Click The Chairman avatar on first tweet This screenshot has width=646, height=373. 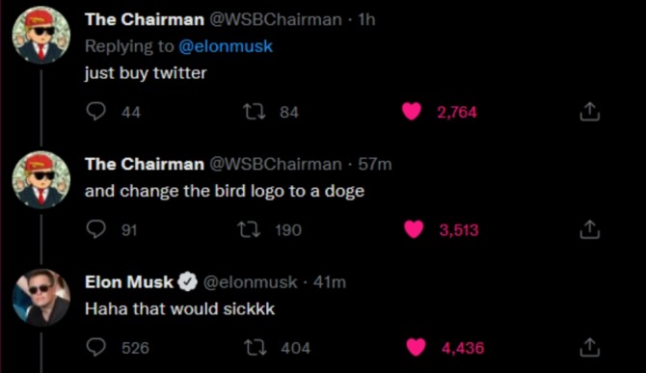point(41,35)
